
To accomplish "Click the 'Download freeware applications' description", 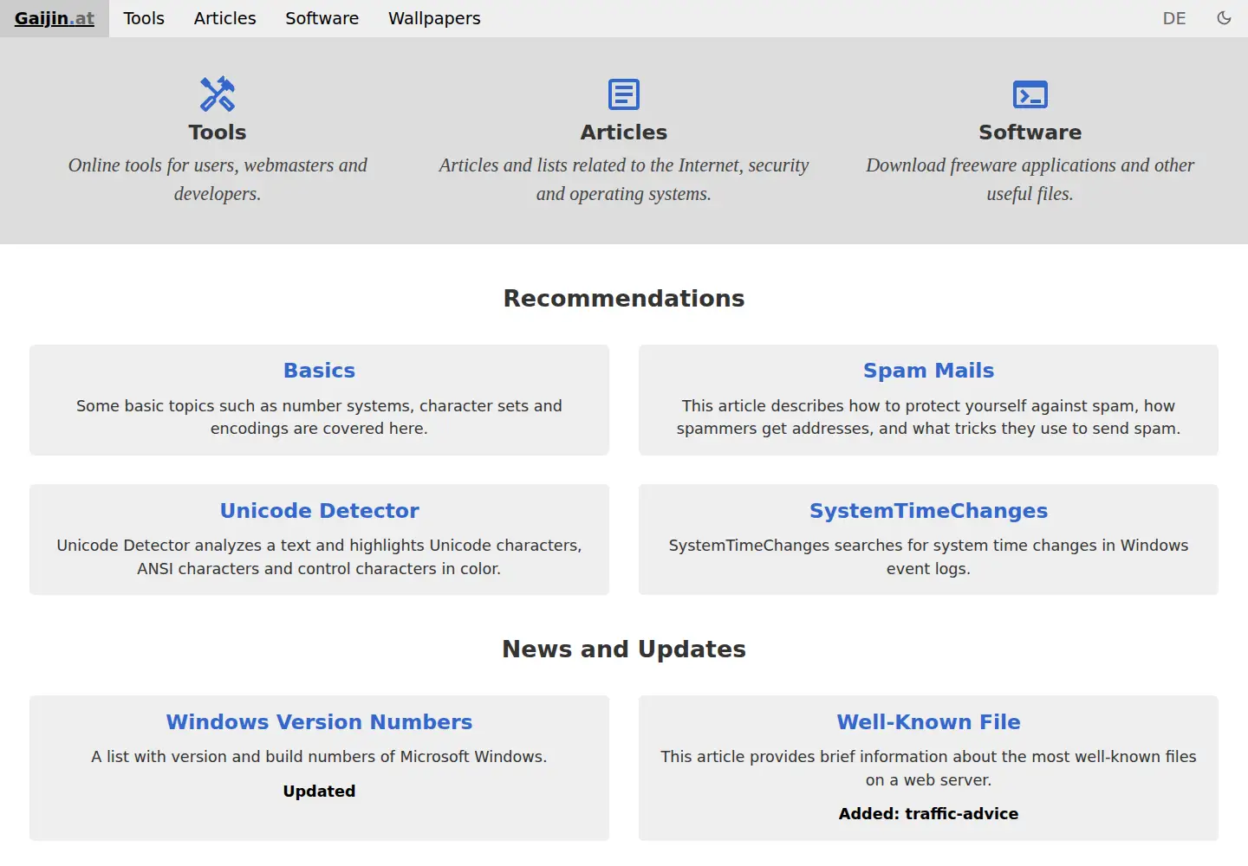I will 1030,179.
